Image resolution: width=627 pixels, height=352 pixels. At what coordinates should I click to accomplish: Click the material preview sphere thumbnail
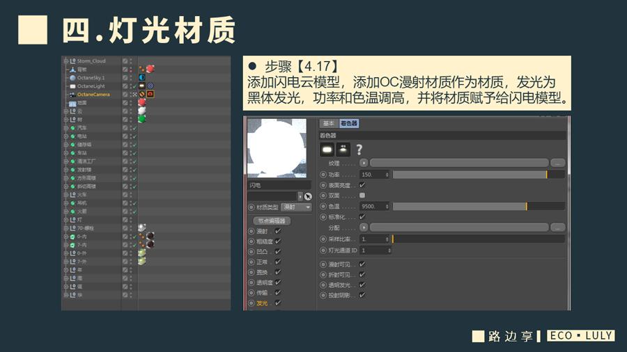[x=277, y=148]
